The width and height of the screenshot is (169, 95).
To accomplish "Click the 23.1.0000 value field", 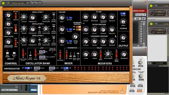I will coord(159,63).
